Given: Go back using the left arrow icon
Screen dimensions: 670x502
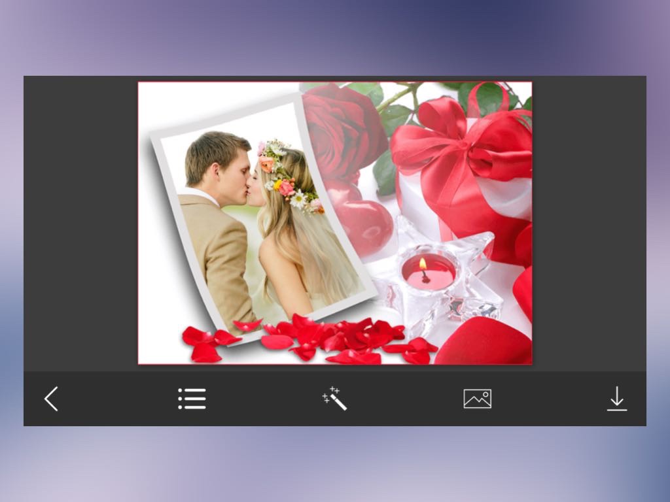Looking at the screenshot, I should click(51, 399).
